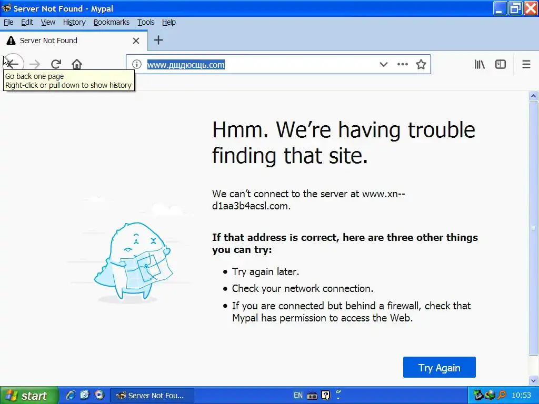Reload the current page
This screenshot has width=539, height=404.
[56, 64]
